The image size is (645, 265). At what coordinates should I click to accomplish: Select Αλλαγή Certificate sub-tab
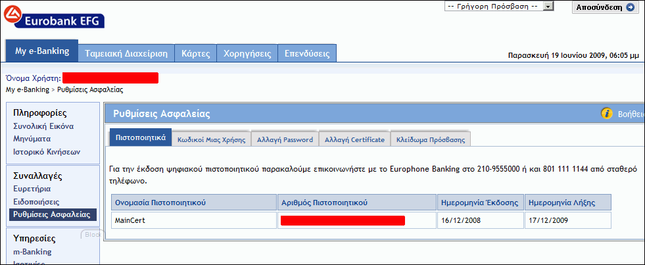(354, 139)
